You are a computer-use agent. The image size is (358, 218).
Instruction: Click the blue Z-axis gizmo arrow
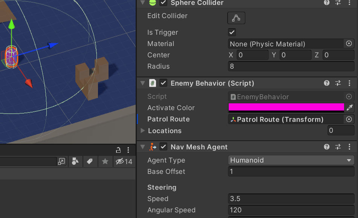[x=53, y=45]
